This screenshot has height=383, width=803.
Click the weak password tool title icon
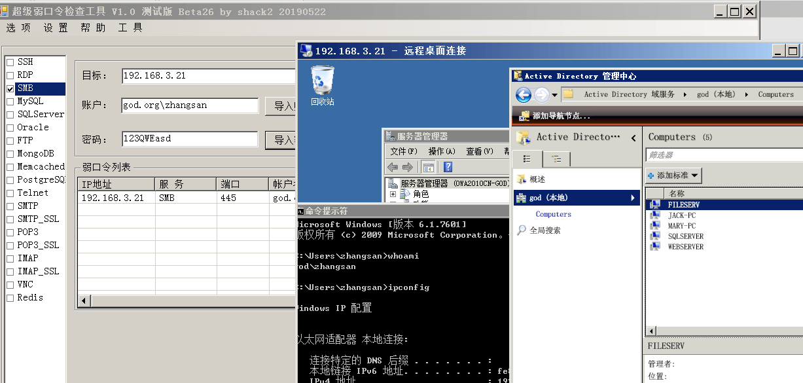point(6,11)
